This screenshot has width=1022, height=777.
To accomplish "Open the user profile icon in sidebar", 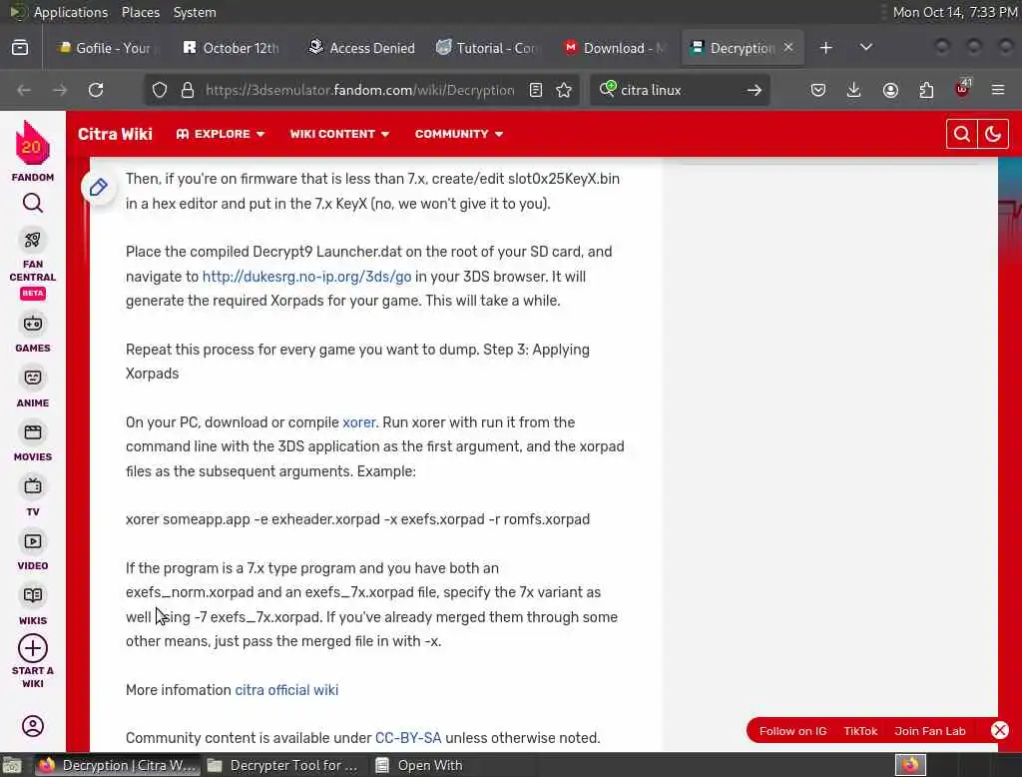I will [33, 726].
